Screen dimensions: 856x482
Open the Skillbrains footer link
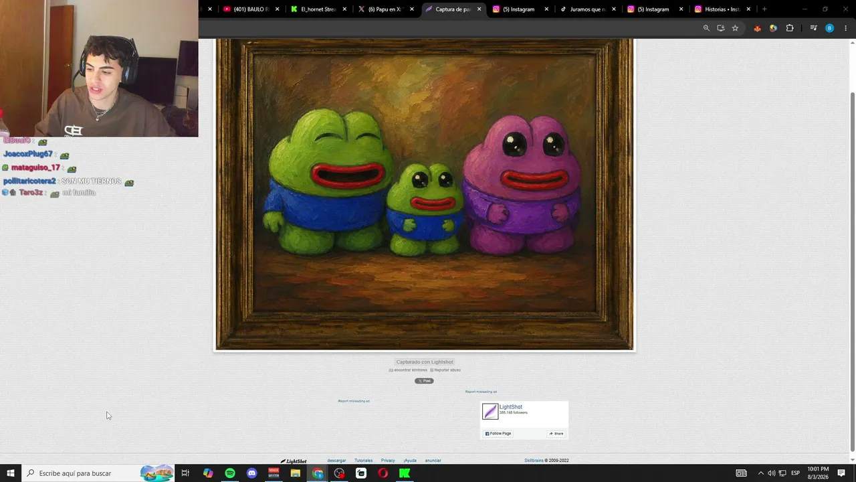coord(534,461)
